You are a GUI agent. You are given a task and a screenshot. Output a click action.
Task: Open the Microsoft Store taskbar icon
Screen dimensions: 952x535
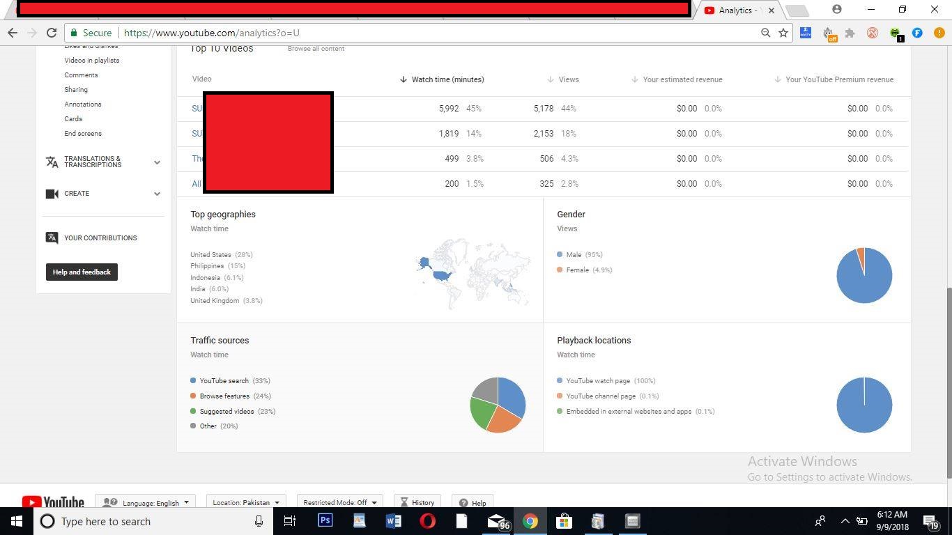tap(564, 521)
